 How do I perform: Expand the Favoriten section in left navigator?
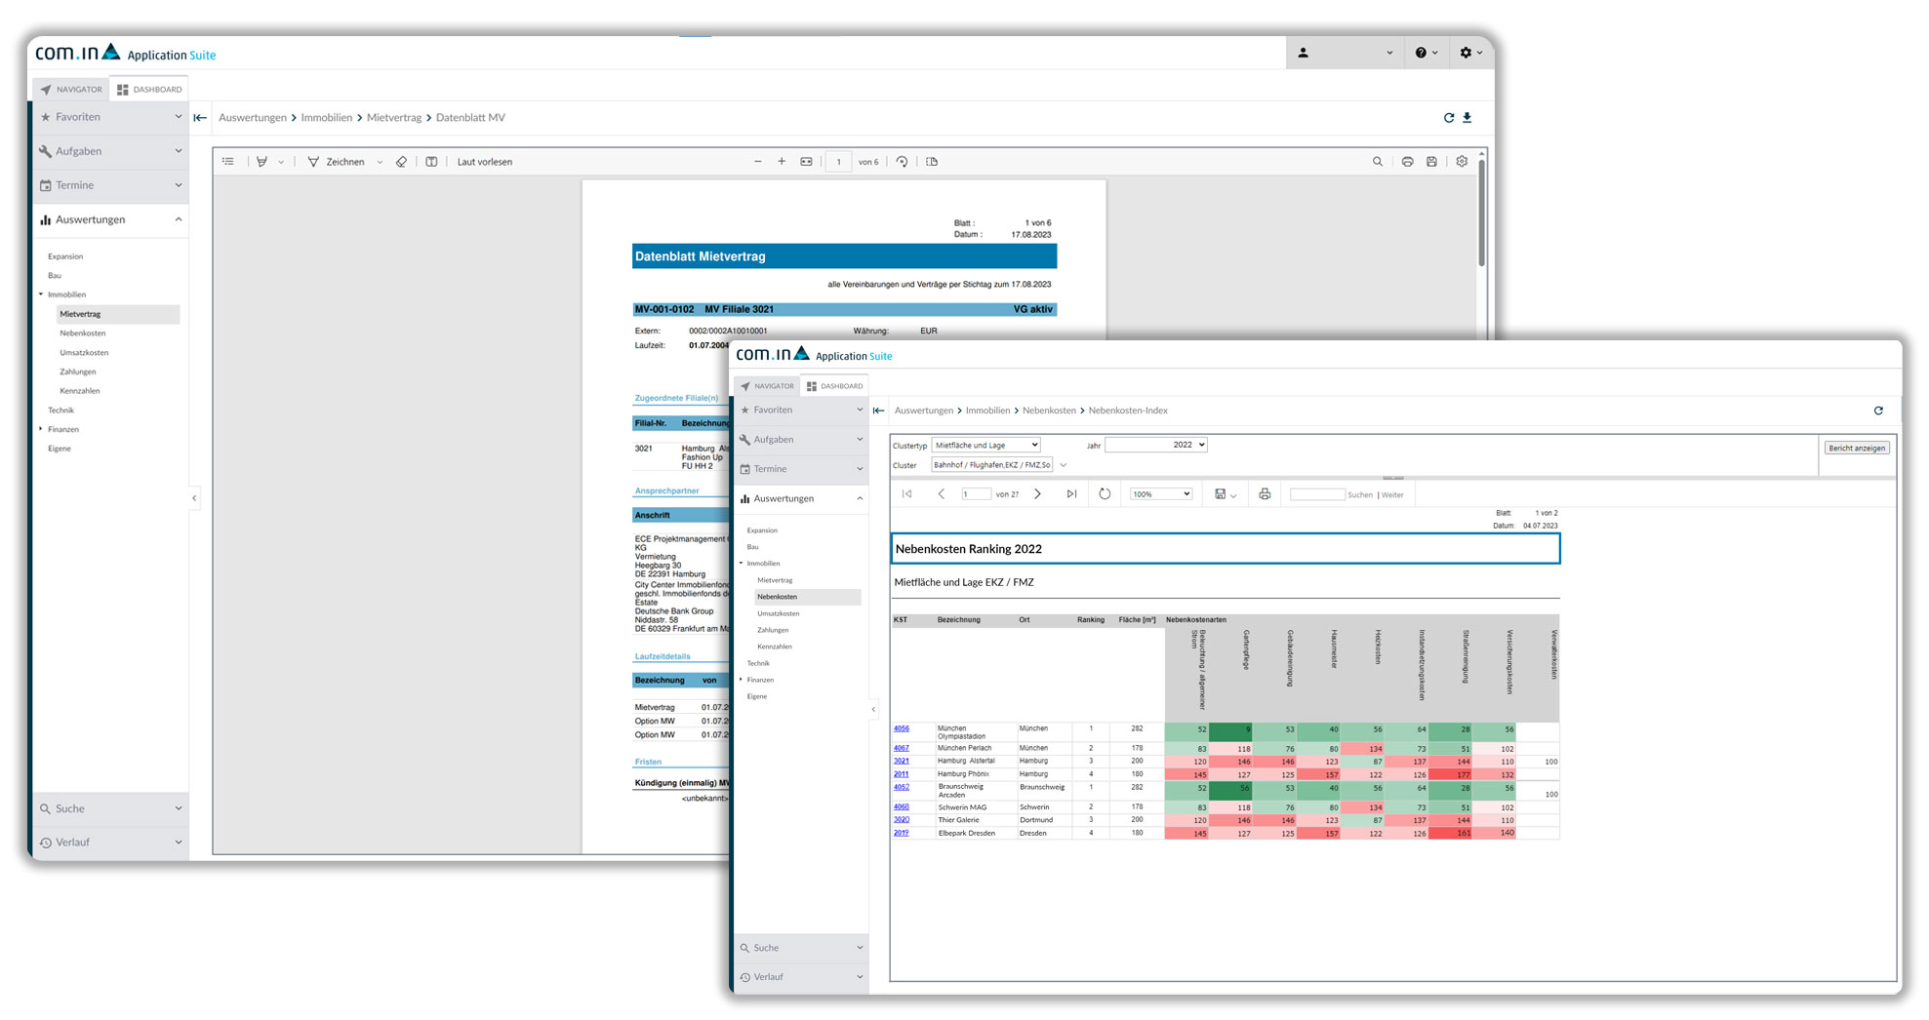109,117
